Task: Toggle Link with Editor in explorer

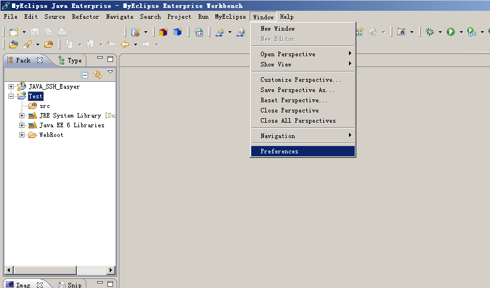Action: coord(98,74)
